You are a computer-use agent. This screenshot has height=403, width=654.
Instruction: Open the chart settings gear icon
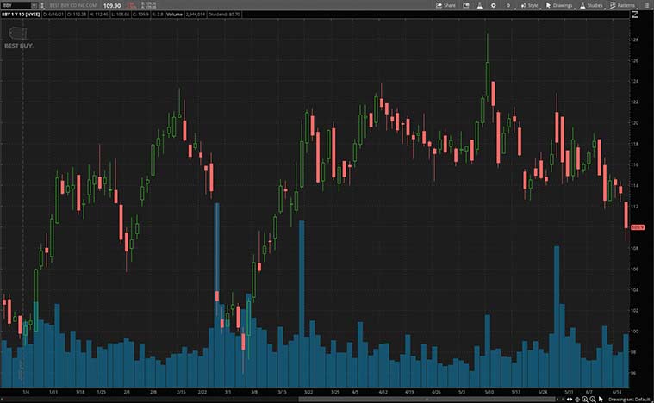(x=492, y=5)
